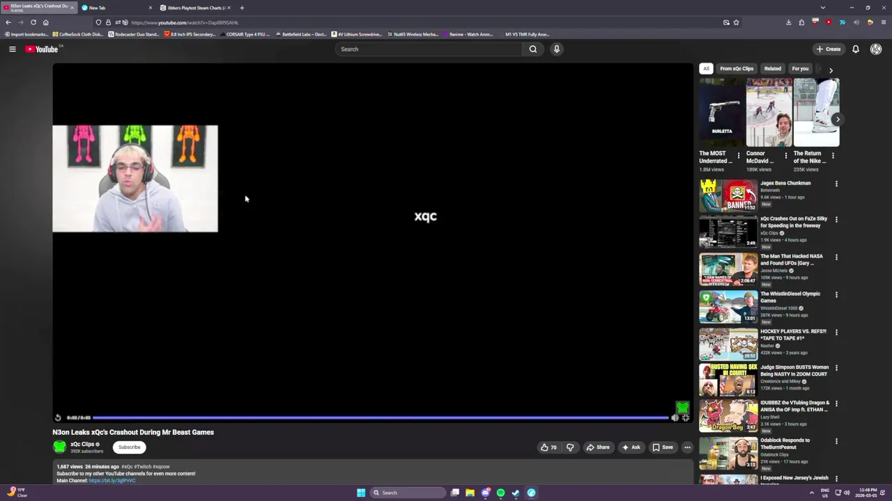Share the video

pyautogui.click(x=598, y=447)
